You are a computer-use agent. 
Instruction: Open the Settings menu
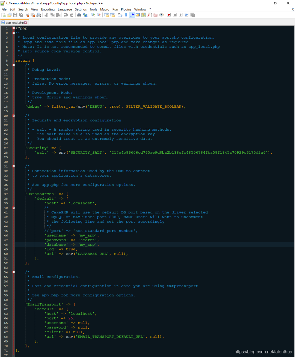(81, 9)
